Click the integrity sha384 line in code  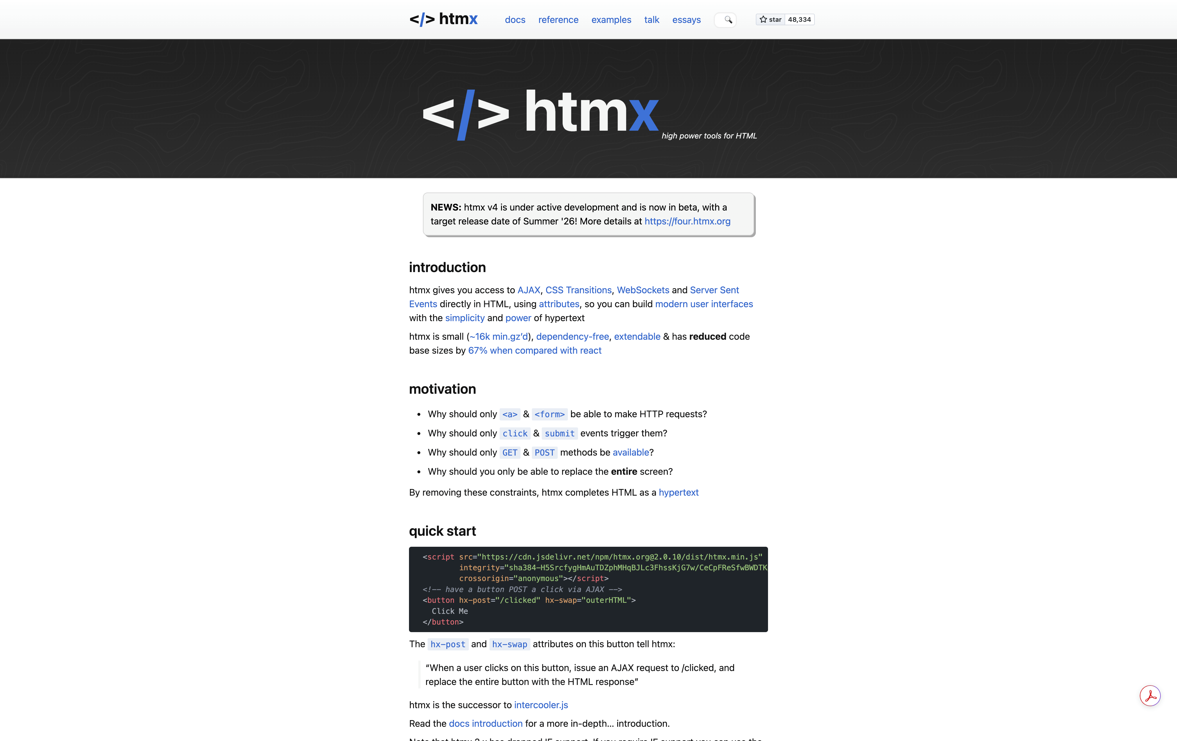click(613, 568)
